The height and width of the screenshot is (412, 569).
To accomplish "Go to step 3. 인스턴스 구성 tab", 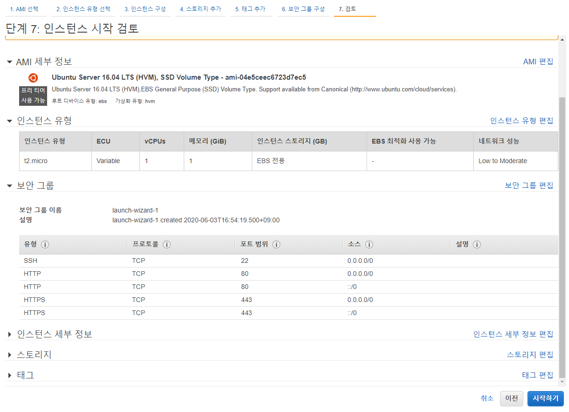I will [145, 9].
